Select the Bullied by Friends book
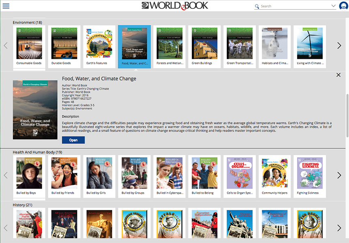 coord(65,176)
